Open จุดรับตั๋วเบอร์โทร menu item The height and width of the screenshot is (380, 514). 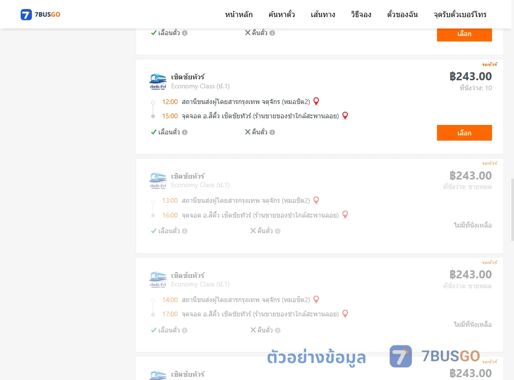click(x=460, y=14)
